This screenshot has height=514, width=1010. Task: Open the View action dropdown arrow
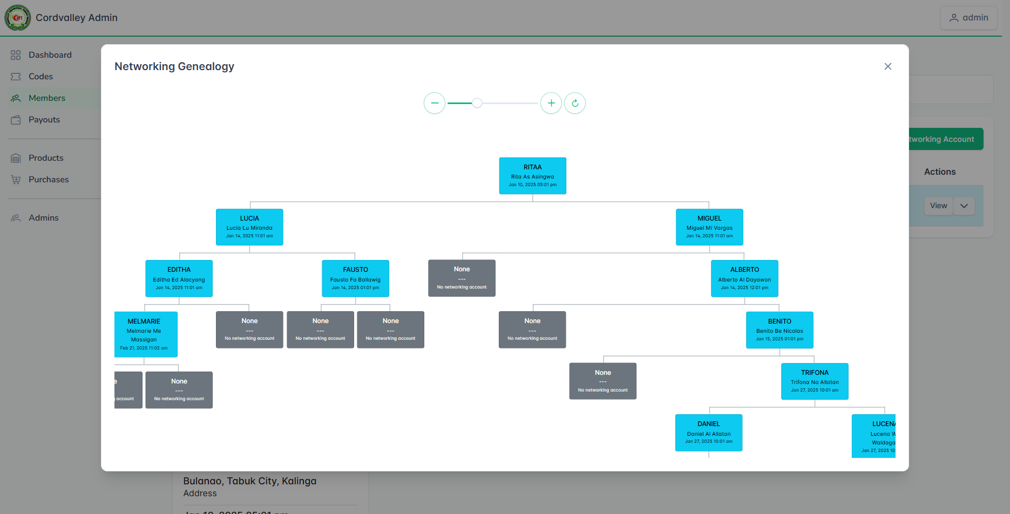coord(964,205)
